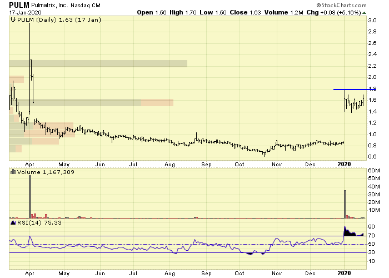Image resolution: width=389 pixels, height=278 pixels.
Task: Click the volume bars icon beside Volume label
Action: pyautogui.click(x=13, y=172)
